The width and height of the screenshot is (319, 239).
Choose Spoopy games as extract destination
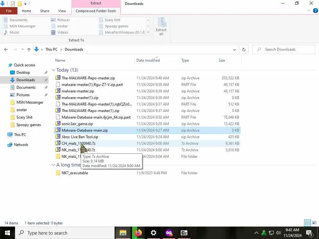[114, 26]
